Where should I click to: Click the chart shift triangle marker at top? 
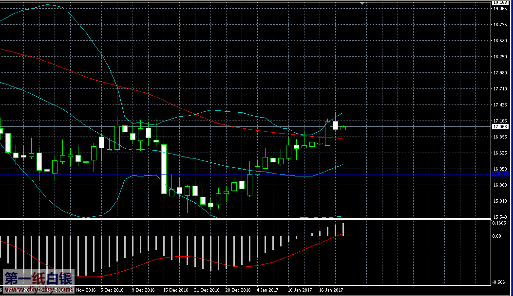coord(362,3)
